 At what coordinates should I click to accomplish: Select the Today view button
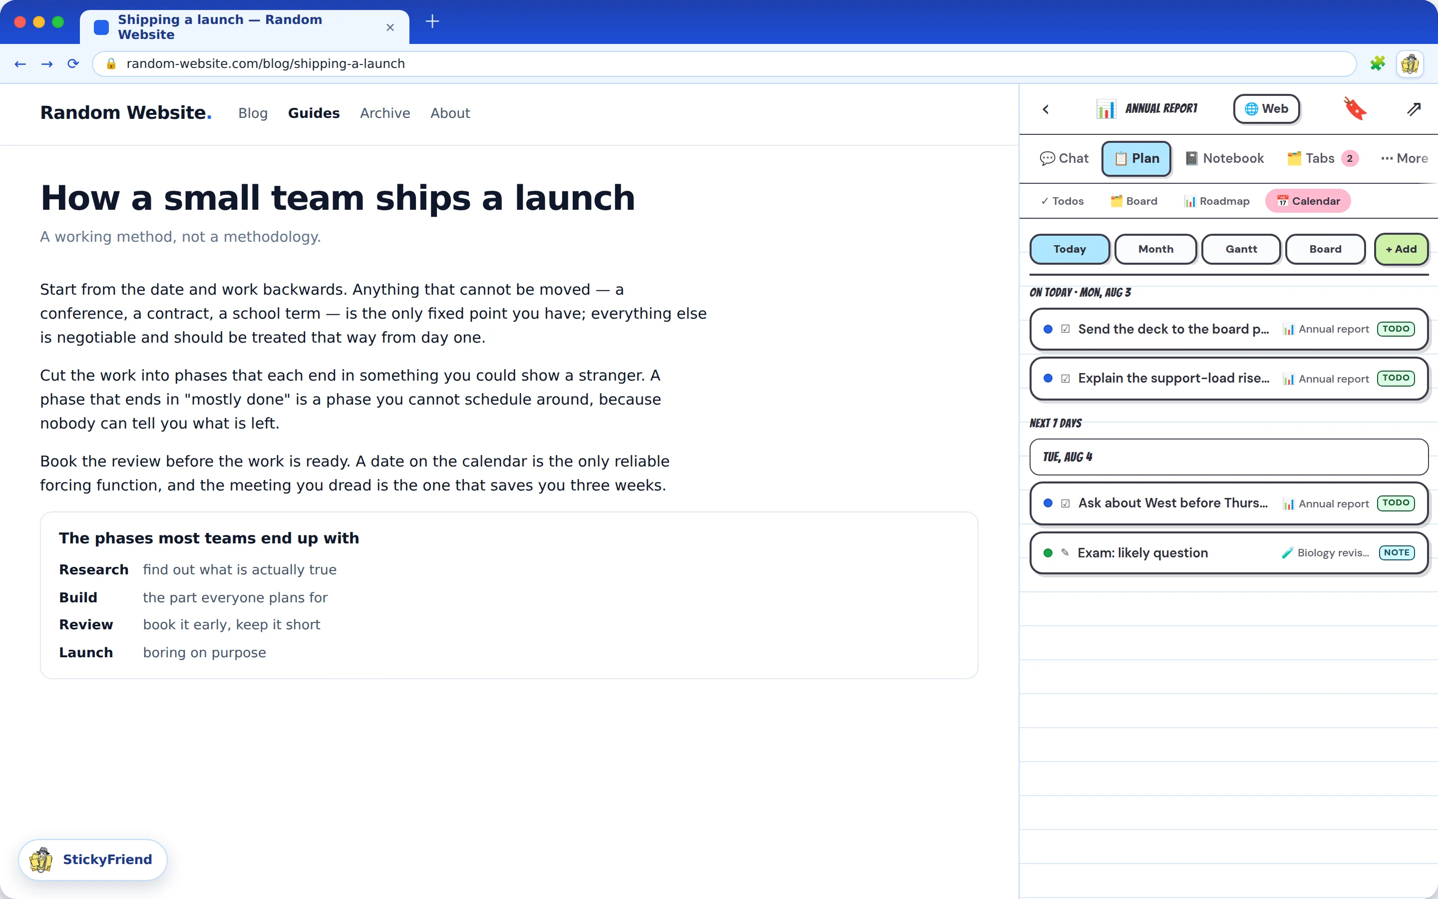[1070, 249]
